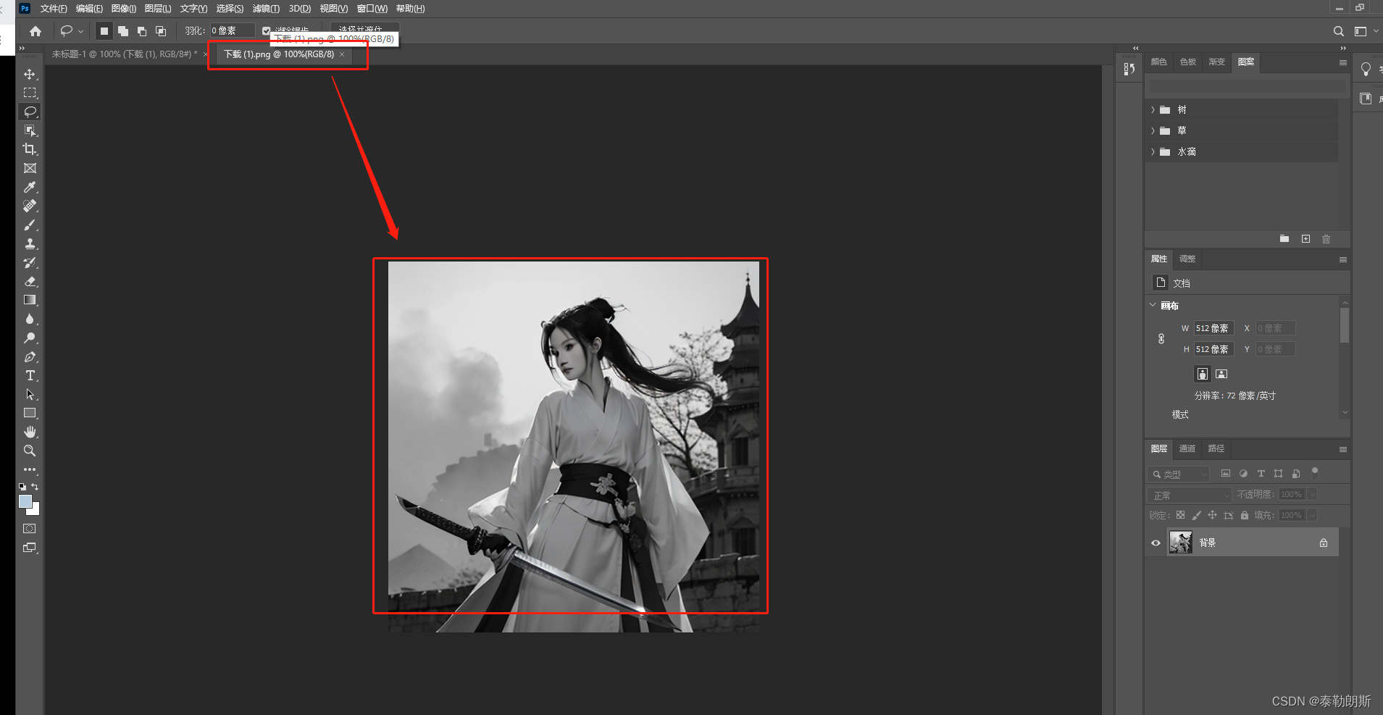The height and width of the screenshot is (715, 1383).
Task: Open the search magnifier icon
Action: (1338, 31)
